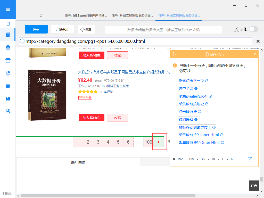Close the URL address bar with the X

click(x=258, y=41)
